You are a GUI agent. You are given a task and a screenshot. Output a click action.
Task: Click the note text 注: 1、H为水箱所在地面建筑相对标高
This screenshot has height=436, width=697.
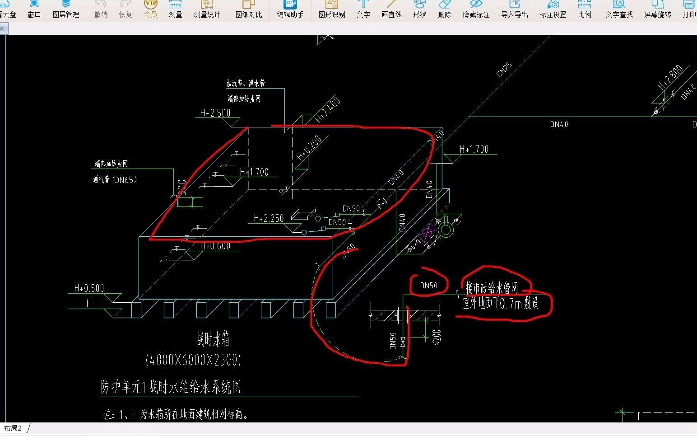tap(177, 414)
